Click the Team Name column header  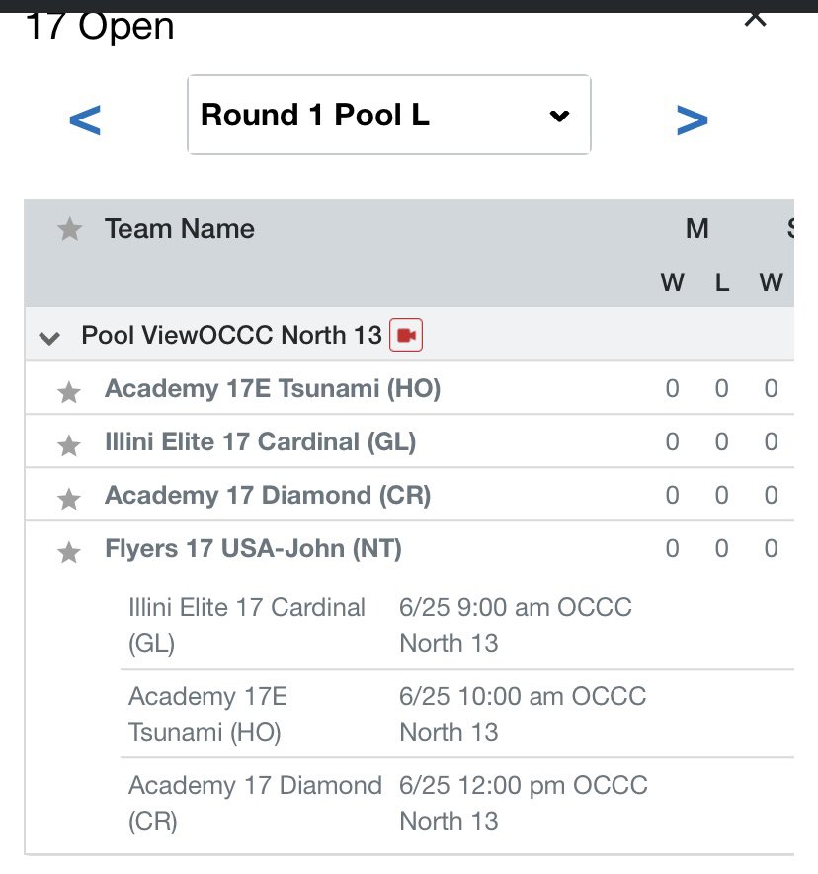(x=180, y=229)
